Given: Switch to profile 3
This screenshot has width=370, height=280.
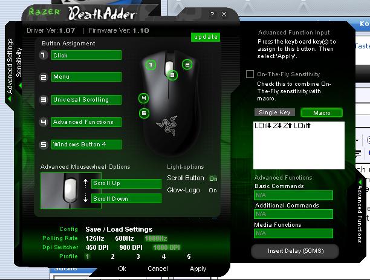Looking at the screenshot, I should coord(138,256).
